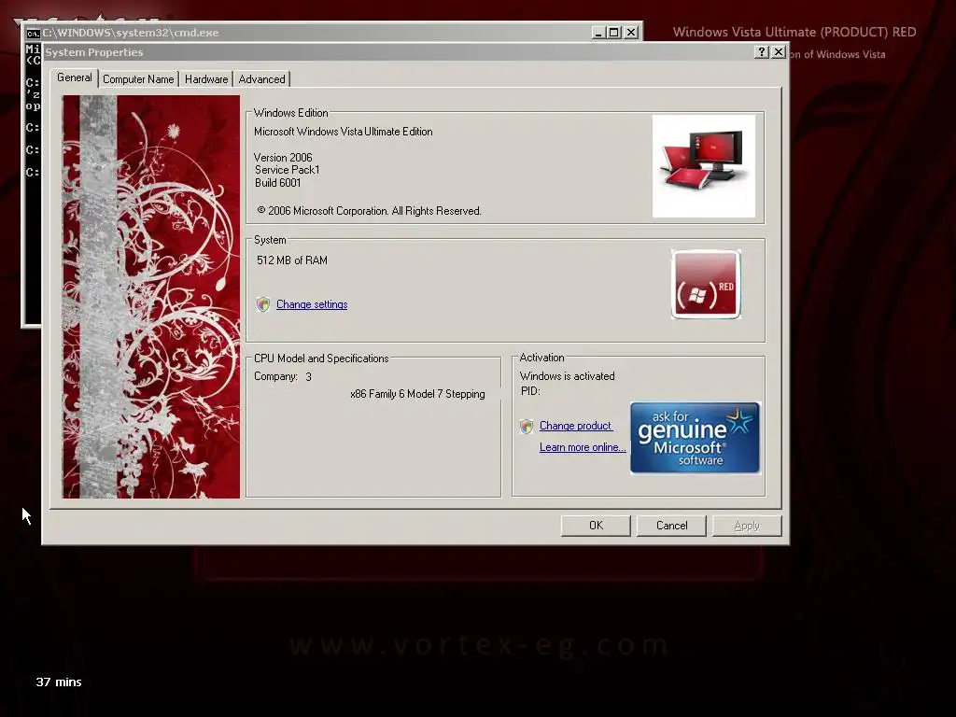Click the Build 6001 text

pyautogui.click(x=278, y=183)
